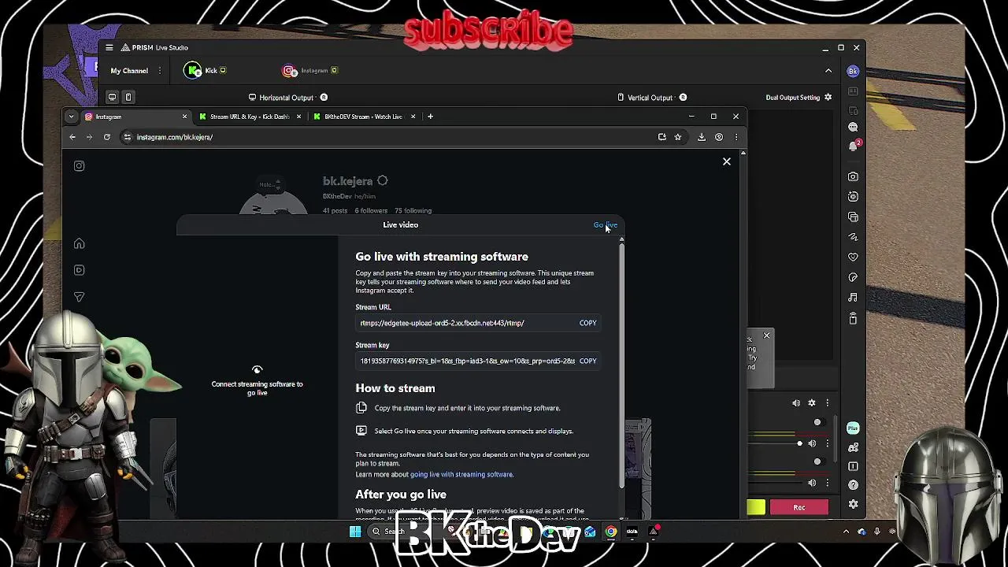The width and height of the screenshot is (1008, 567).
Task: Open the browser profile icon
Action: tap(719, 137)
